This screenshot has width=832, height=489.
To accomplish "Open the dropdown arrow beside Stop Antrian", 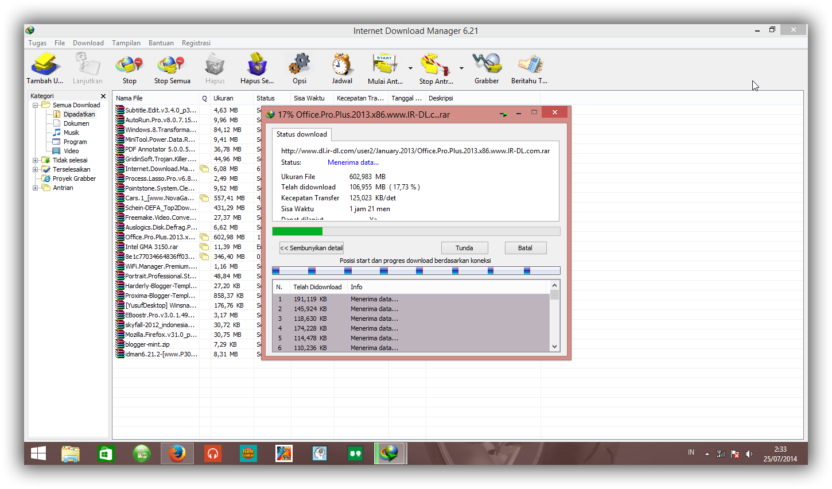I will tap(461, 68).
